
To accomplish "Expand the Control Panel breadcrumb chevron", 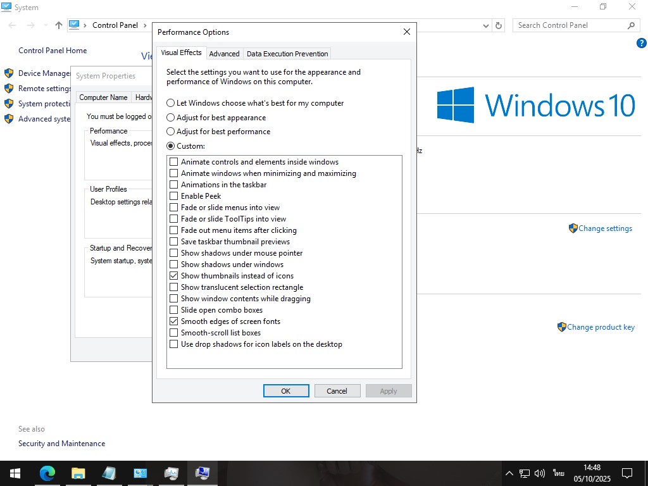I will 145,25.
